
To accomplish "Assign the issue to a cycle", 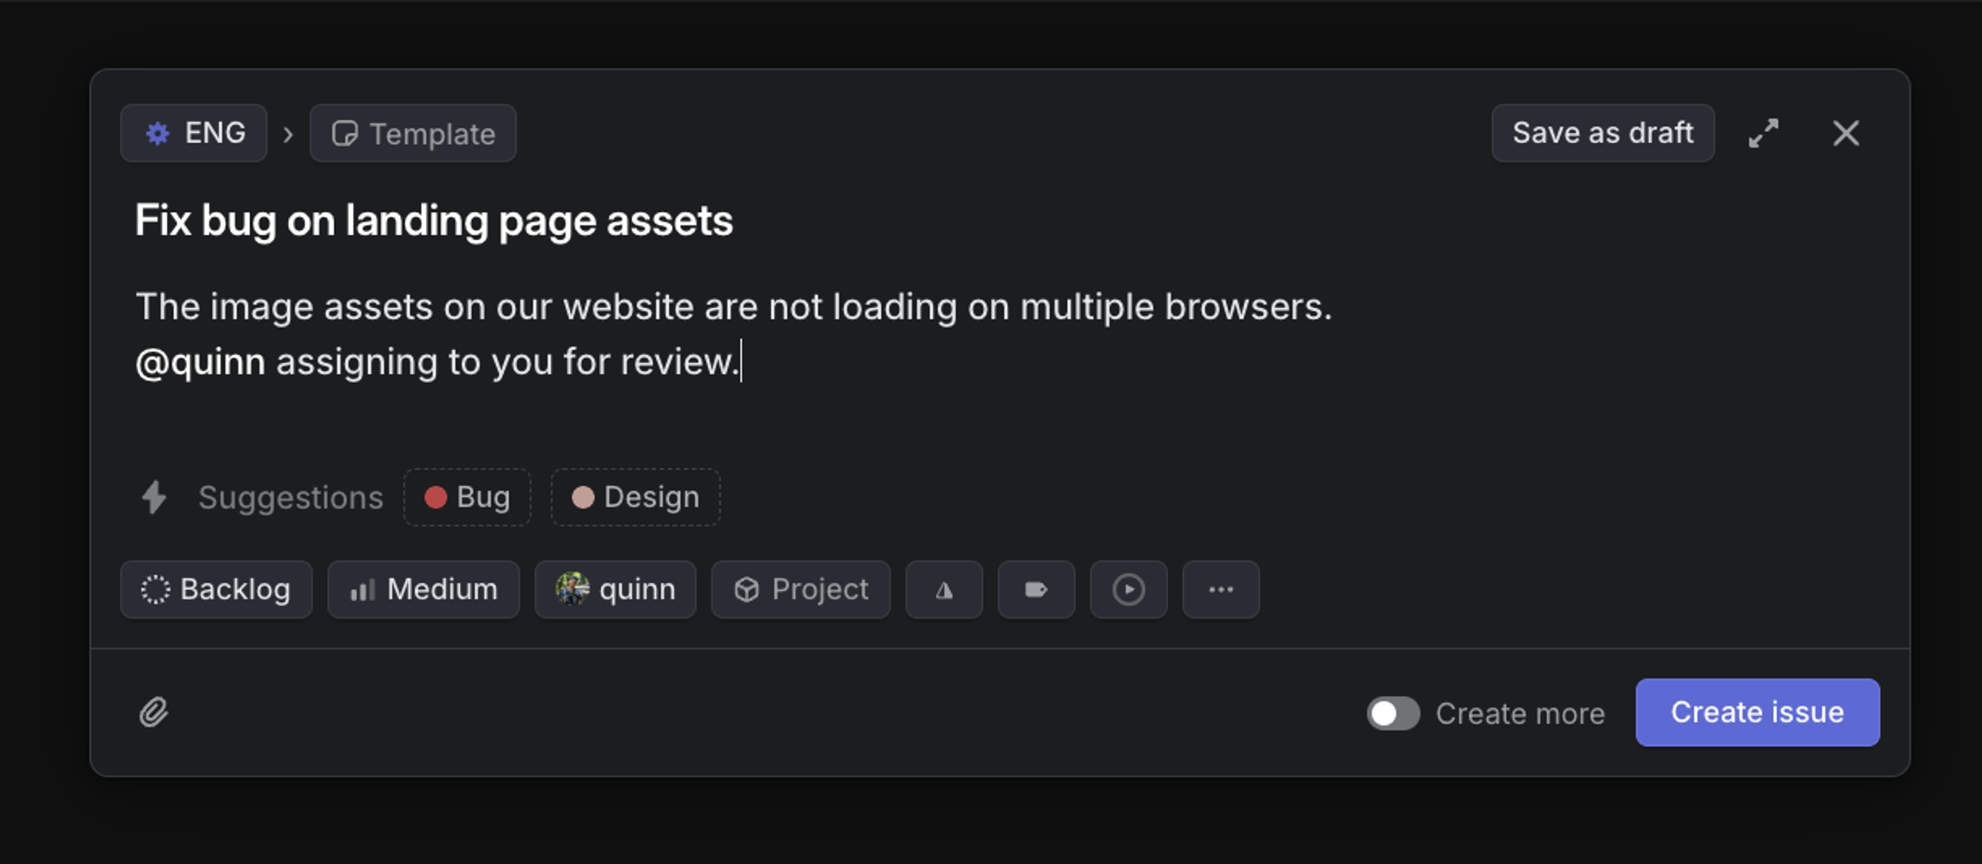I will tap(1128, 590).
